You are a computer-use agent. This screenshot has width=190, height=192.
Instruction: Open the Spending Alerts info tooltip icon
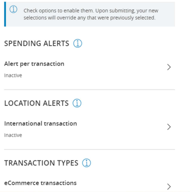click(x=77, y=43)
